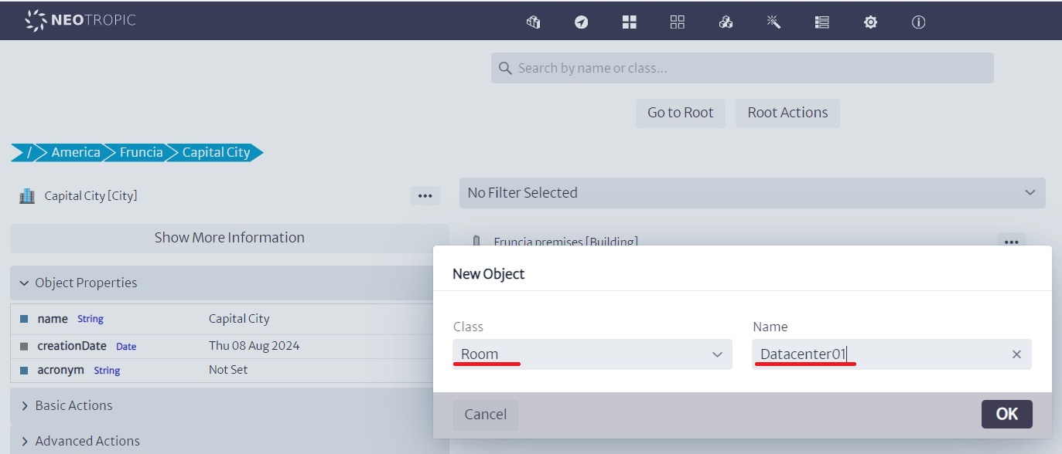Click America in the breadcrumb
This screenshot has width=1062, height=454.
pos(76,152)
